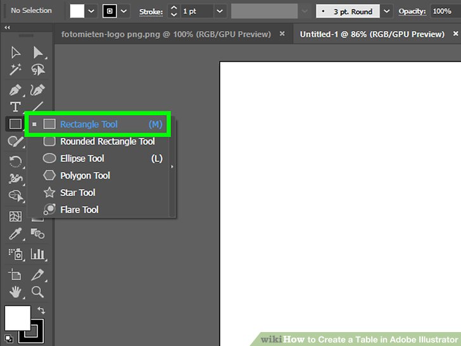Click the large white fill swatch
This screenshot has height=346, width=461.
17,318
